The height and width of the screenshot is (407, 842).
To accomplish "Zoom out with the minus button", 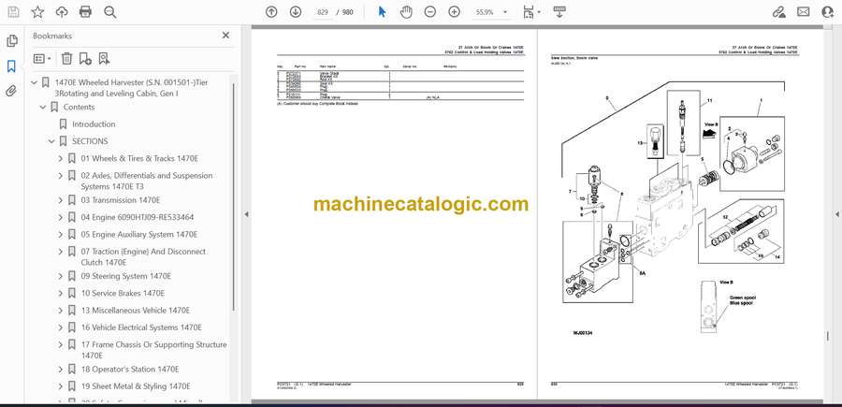I will (x=430, y=12).
